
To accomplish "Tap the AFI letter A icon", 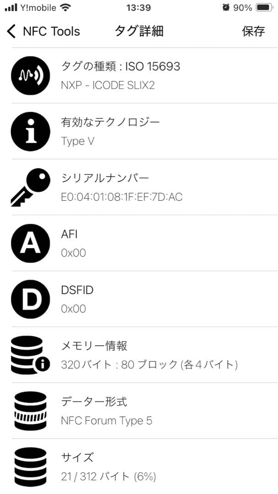I will pyautogui.click(x=30, y=243).
